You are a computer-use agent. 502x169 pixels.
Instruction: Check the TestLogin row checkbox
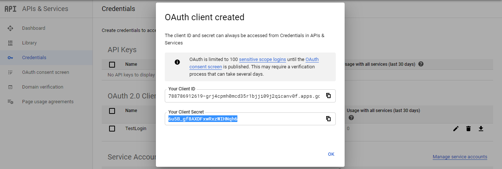click(112, 129)
